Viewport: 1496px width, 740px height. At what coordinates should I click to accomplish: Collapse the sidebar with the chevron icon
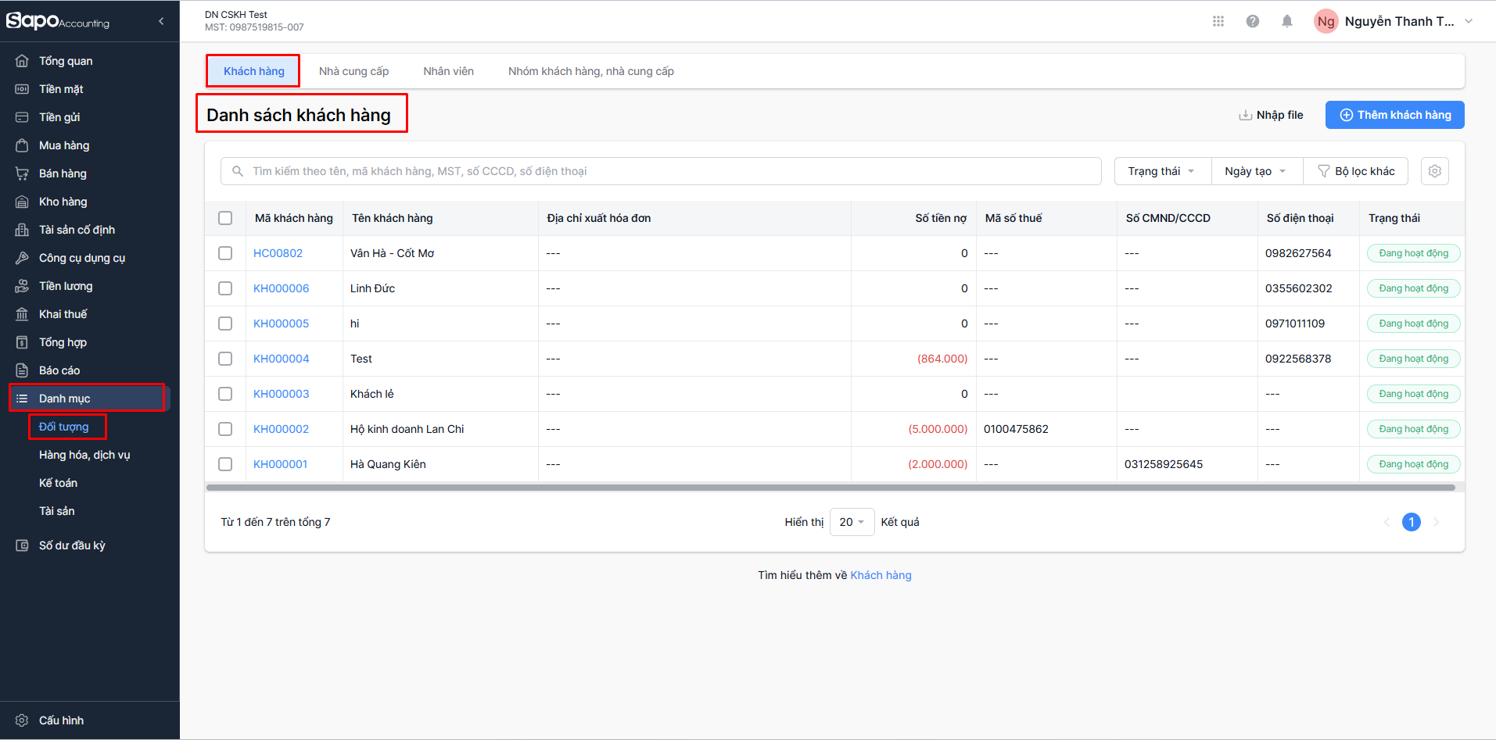161,21
